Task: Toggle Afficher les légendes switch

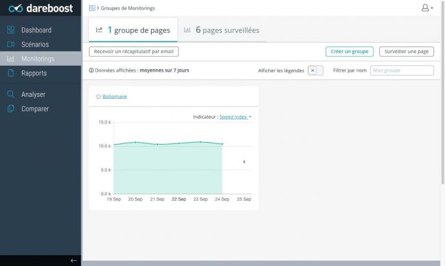Action: click(x=315, y=70)
